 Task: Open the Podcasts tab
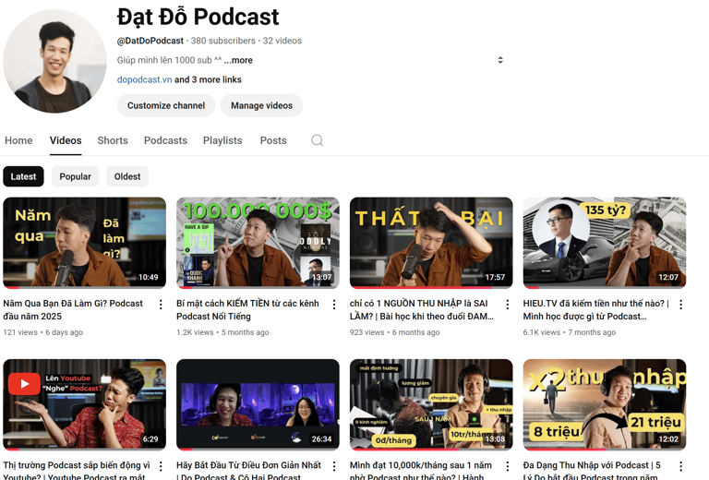pyautogui.click(x=165, y=140)
